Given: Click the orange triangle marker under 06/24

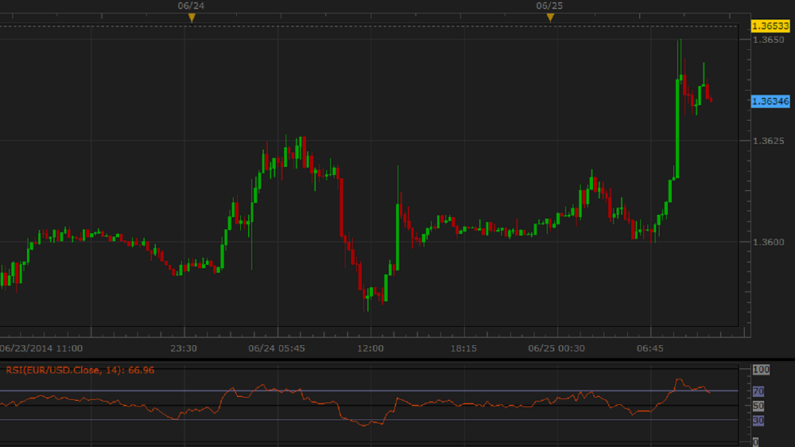Looking at the screenshot, I should tap(192, 17).
